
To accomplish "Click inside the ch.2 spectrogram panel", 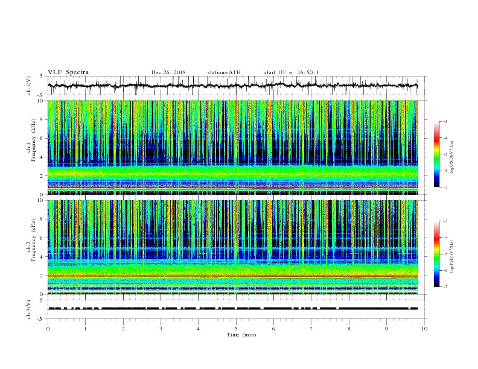I will pos(232,247).
